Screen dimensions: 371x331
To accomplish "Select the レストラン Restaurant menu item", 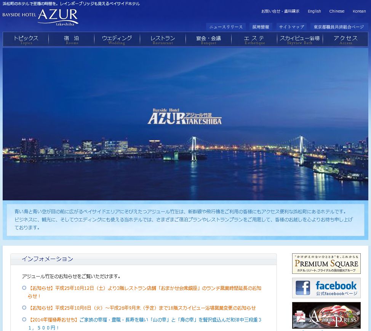I will pyautogui.click(x=163, y=40).
